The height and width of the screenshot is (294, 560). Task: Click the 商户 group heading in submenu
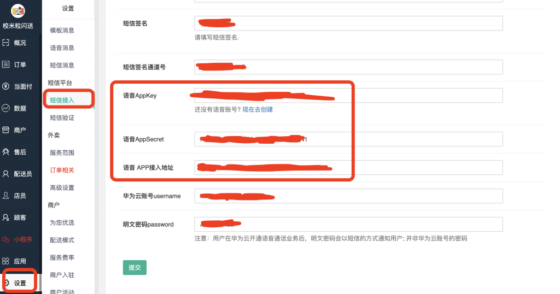(54, 205)
